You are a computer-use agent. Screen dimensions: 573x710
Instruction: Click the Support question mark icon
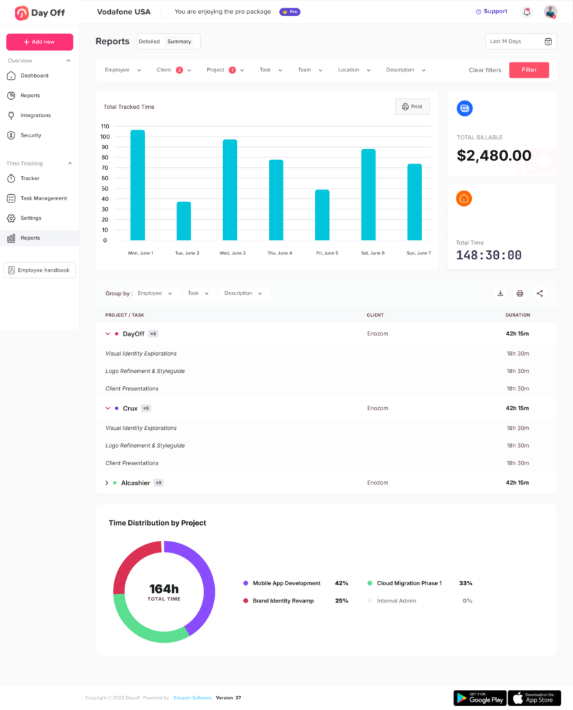(478, 12)
